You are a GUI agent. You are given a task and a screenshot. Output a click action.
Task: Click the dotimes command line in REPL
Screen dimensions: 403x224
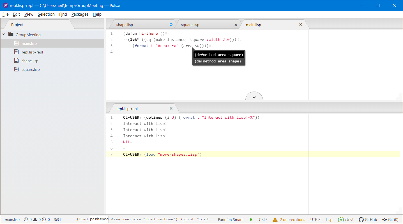191,117
